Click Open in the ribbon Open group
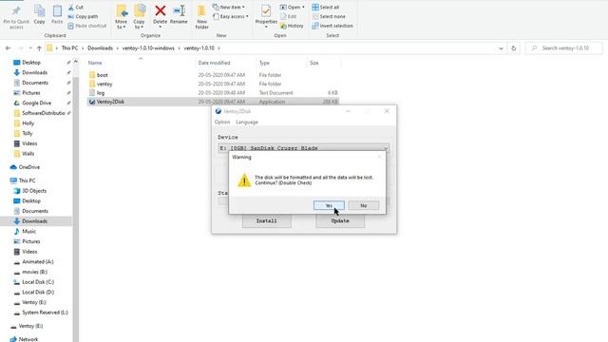Viewport: 608px width, 342px height. (x=293, y=8)
